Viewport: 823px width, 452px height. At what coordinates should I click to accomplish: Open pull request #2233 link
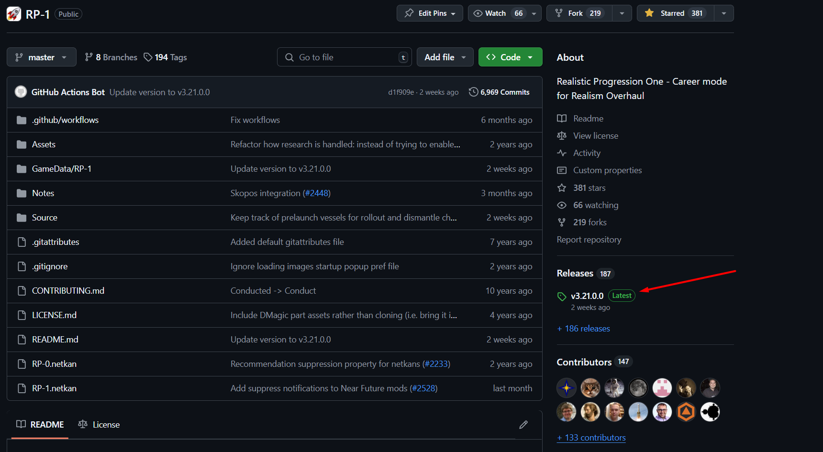coord(436,364)
